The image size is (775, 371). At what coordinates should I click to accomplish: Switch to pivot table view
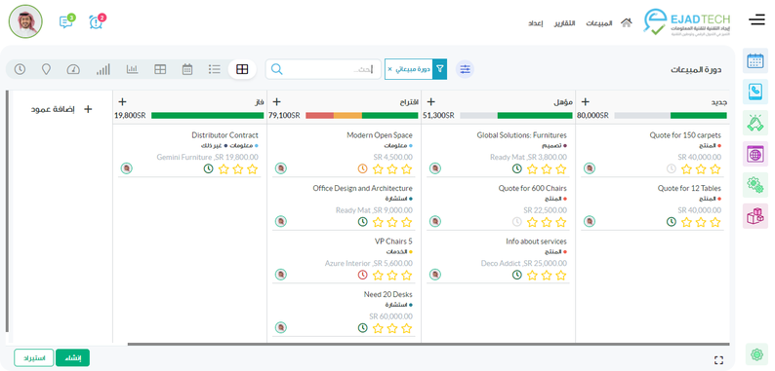(160, 69)
